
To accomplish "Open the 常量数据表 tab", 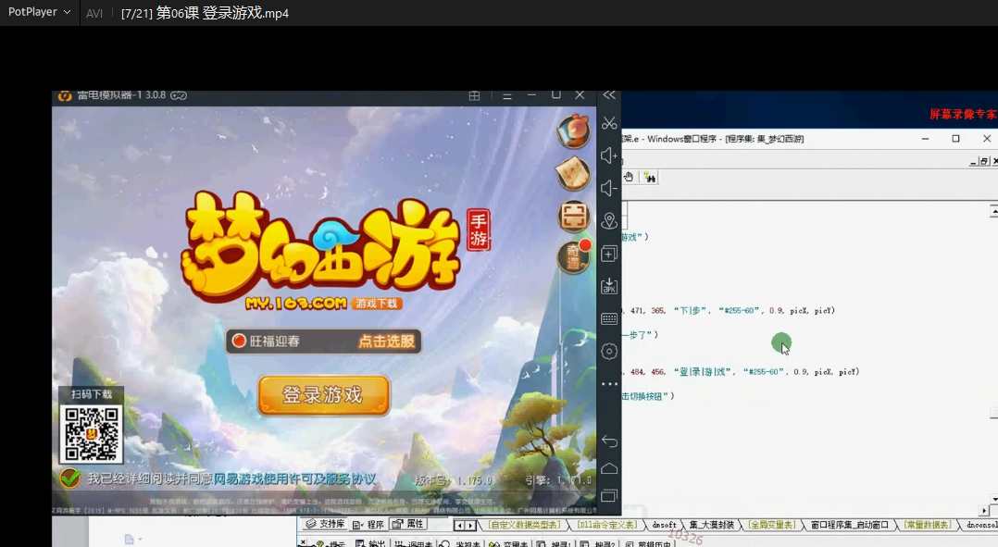I will pyautogui.click(x=928, y=525).
